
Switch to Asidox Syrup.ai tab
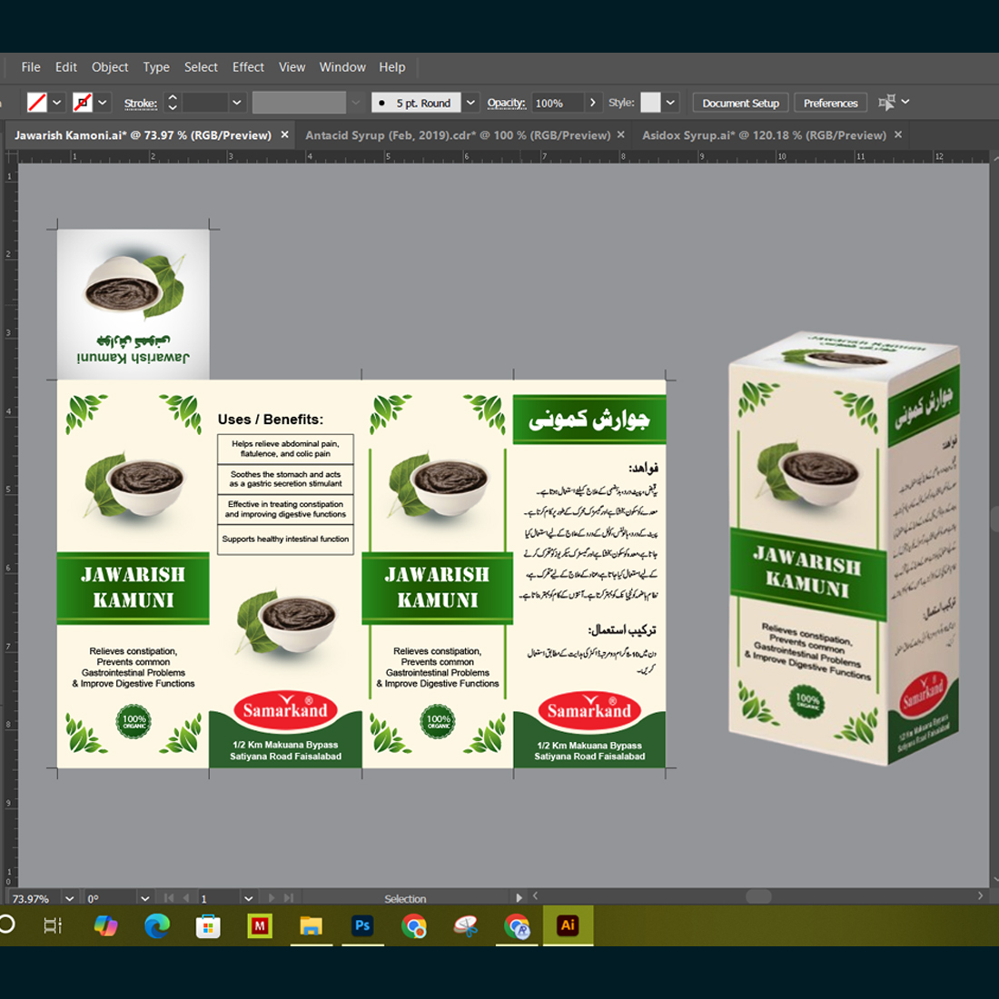[x=764, y=135]
